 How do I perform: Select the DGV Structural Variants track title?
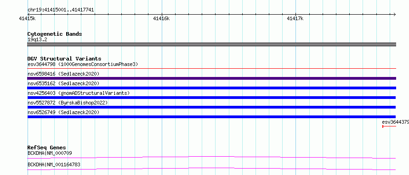coord(64,59)
